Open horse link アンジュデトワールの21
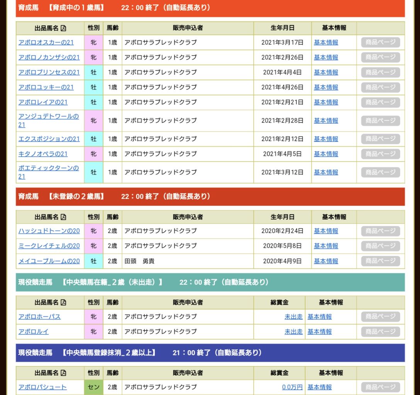The height and width of the screenshot is (395, 420). point(49,120)
